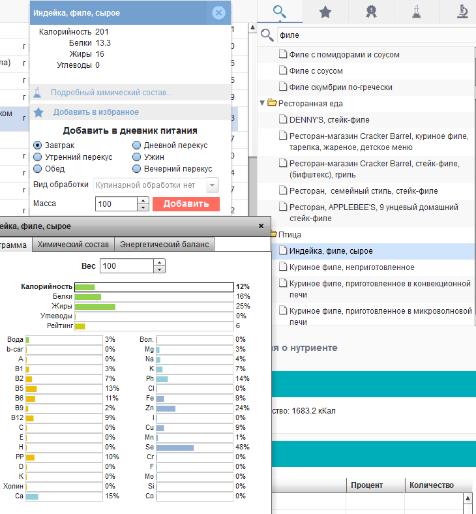476x514 pixels.
Task: Open the award ribbon tab
Action: [x=370, y=11]
